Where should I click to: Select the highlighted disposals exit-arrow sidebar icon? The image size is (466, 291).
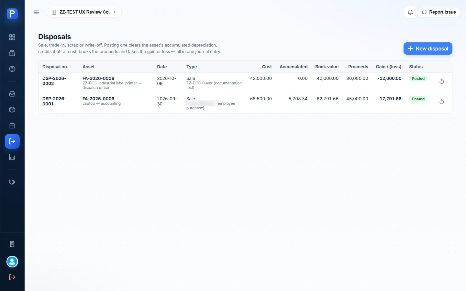[12, 141]
